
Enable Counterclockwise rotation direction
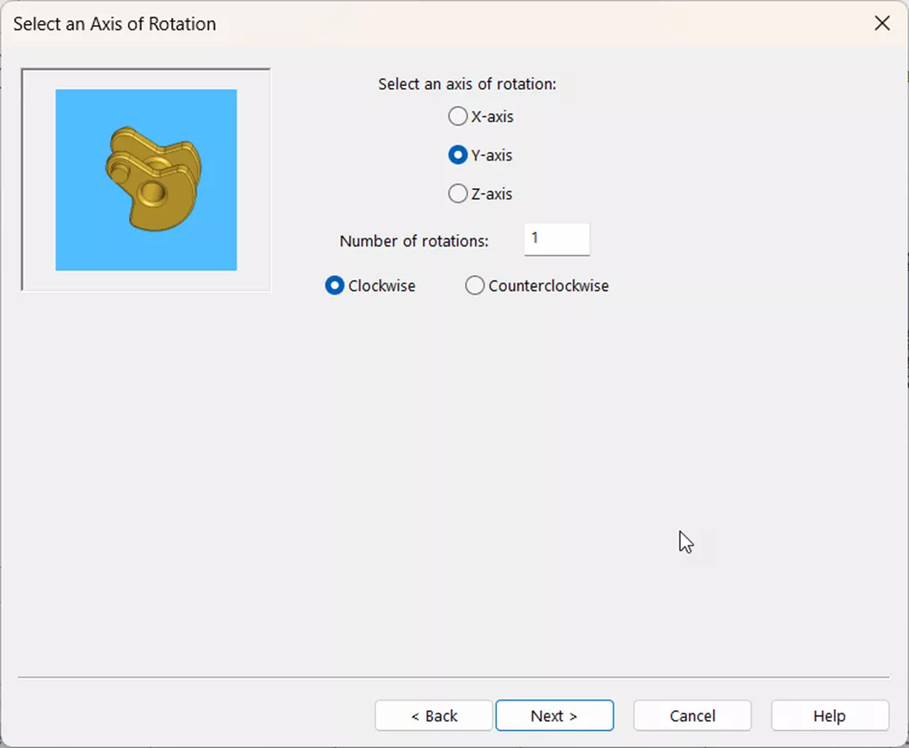(475, 285)
